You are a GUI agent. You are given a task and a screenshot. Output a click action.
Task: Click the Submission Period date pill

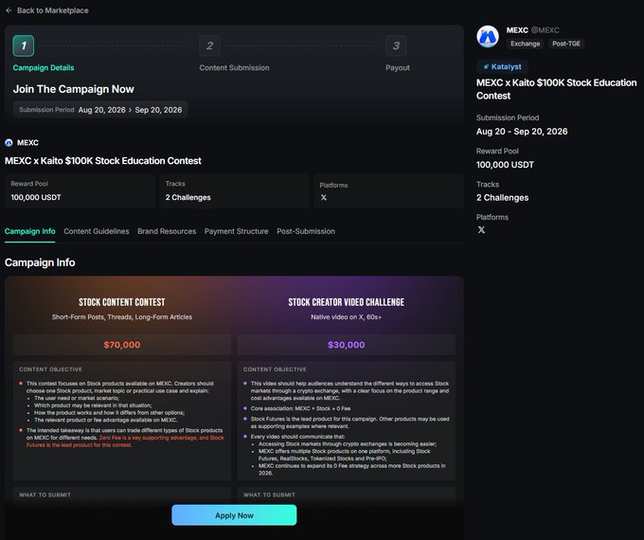click(x=100, y=110)
